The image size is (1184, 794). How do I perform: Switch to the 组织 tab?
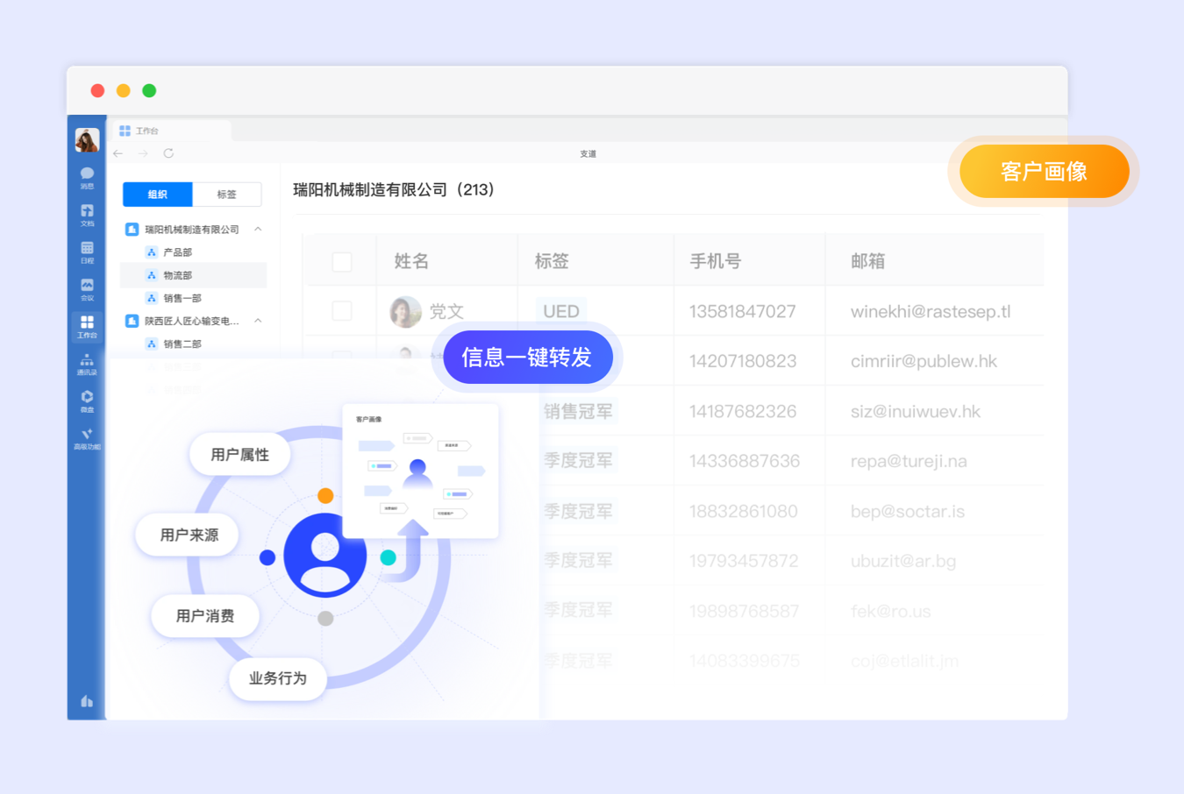click(158, 195)
